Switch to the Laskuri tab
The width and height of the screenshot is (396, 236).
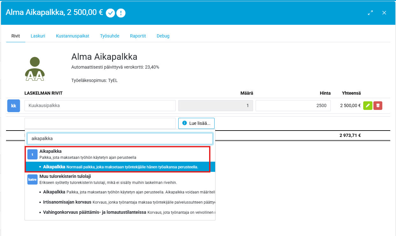[38, 36]
